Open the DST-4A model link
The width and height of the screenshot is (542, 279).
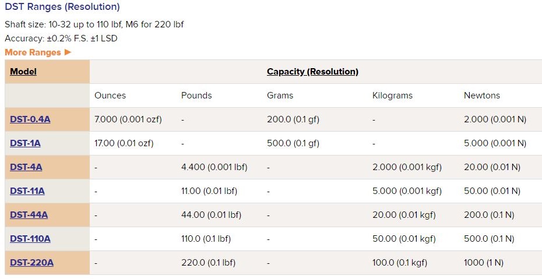(x=26, y=167)
